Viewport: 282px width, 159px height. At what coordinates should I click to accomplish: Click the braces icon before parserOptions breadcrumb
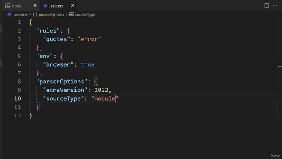(35, 15)
